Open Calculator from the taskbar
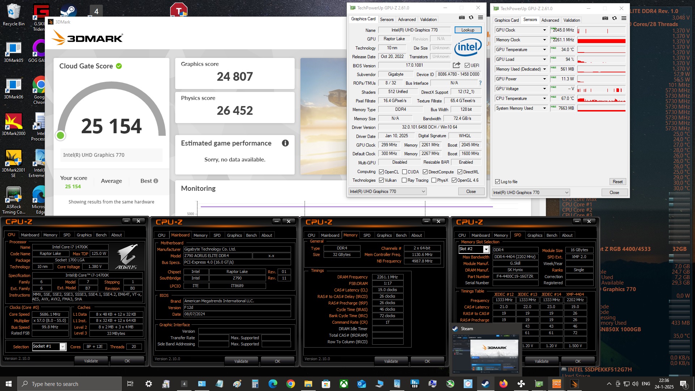 coord(255,384)
